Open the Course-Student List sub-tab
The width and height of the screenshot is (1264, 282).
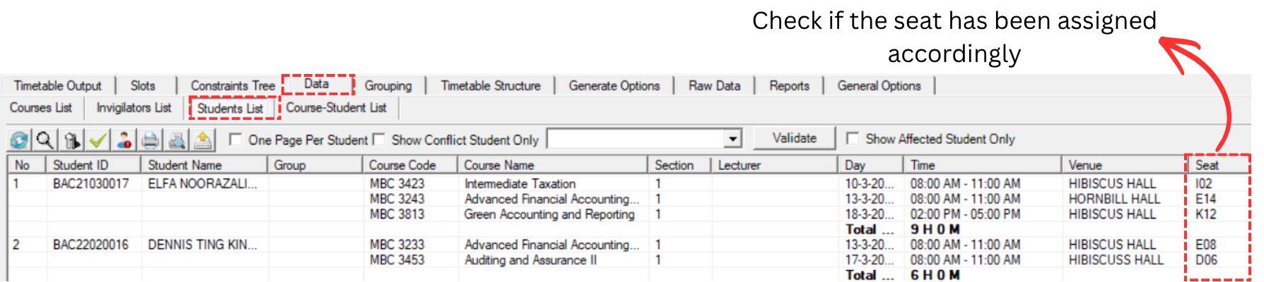[x=336, y=108]
